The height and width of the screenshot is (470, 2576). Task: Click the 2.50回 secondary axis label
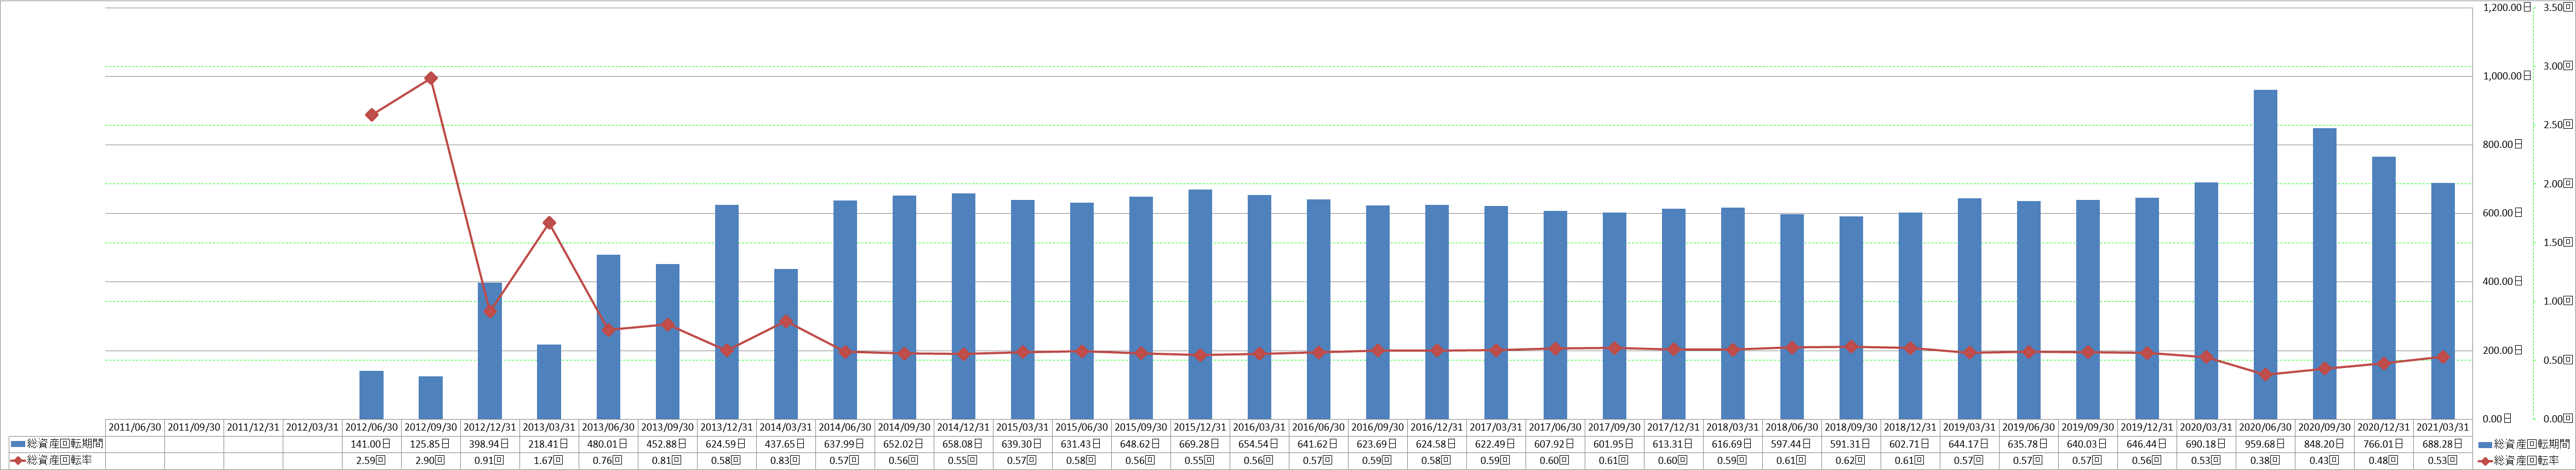click(x=2559, y=125)
